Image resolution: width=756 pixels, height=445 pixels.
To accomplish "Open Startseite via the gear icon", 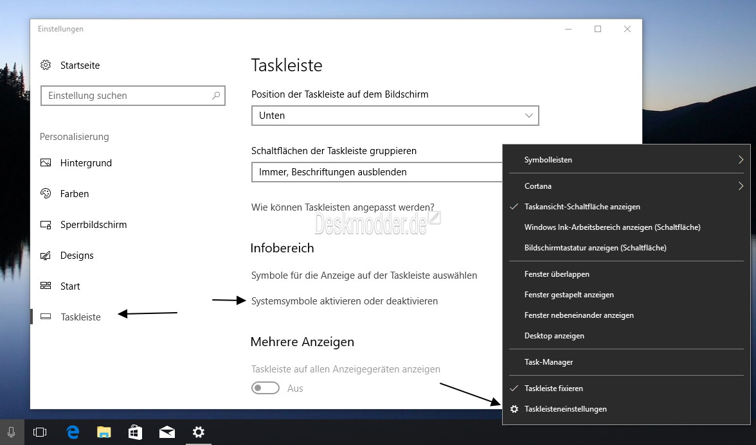I will tap(46, 65).
